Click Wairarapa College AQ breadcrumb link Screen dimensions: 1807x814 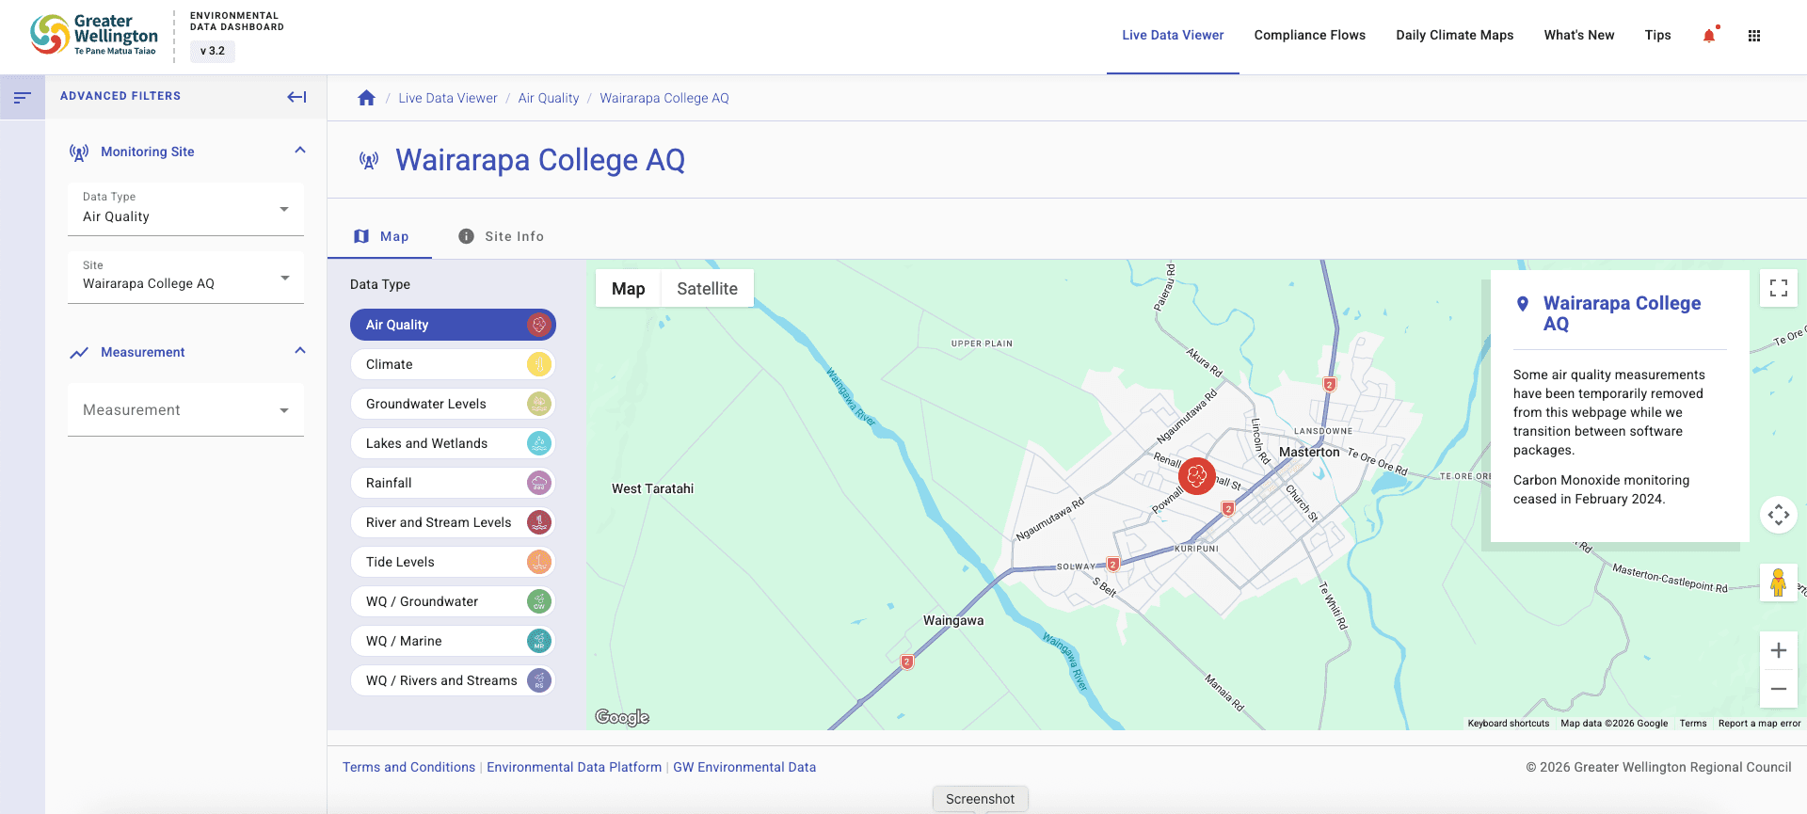pos(664,98)
